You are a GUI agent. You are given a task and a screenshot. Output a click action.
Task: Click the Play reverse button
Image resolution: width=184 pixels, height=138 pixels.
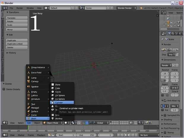point(126,135)
